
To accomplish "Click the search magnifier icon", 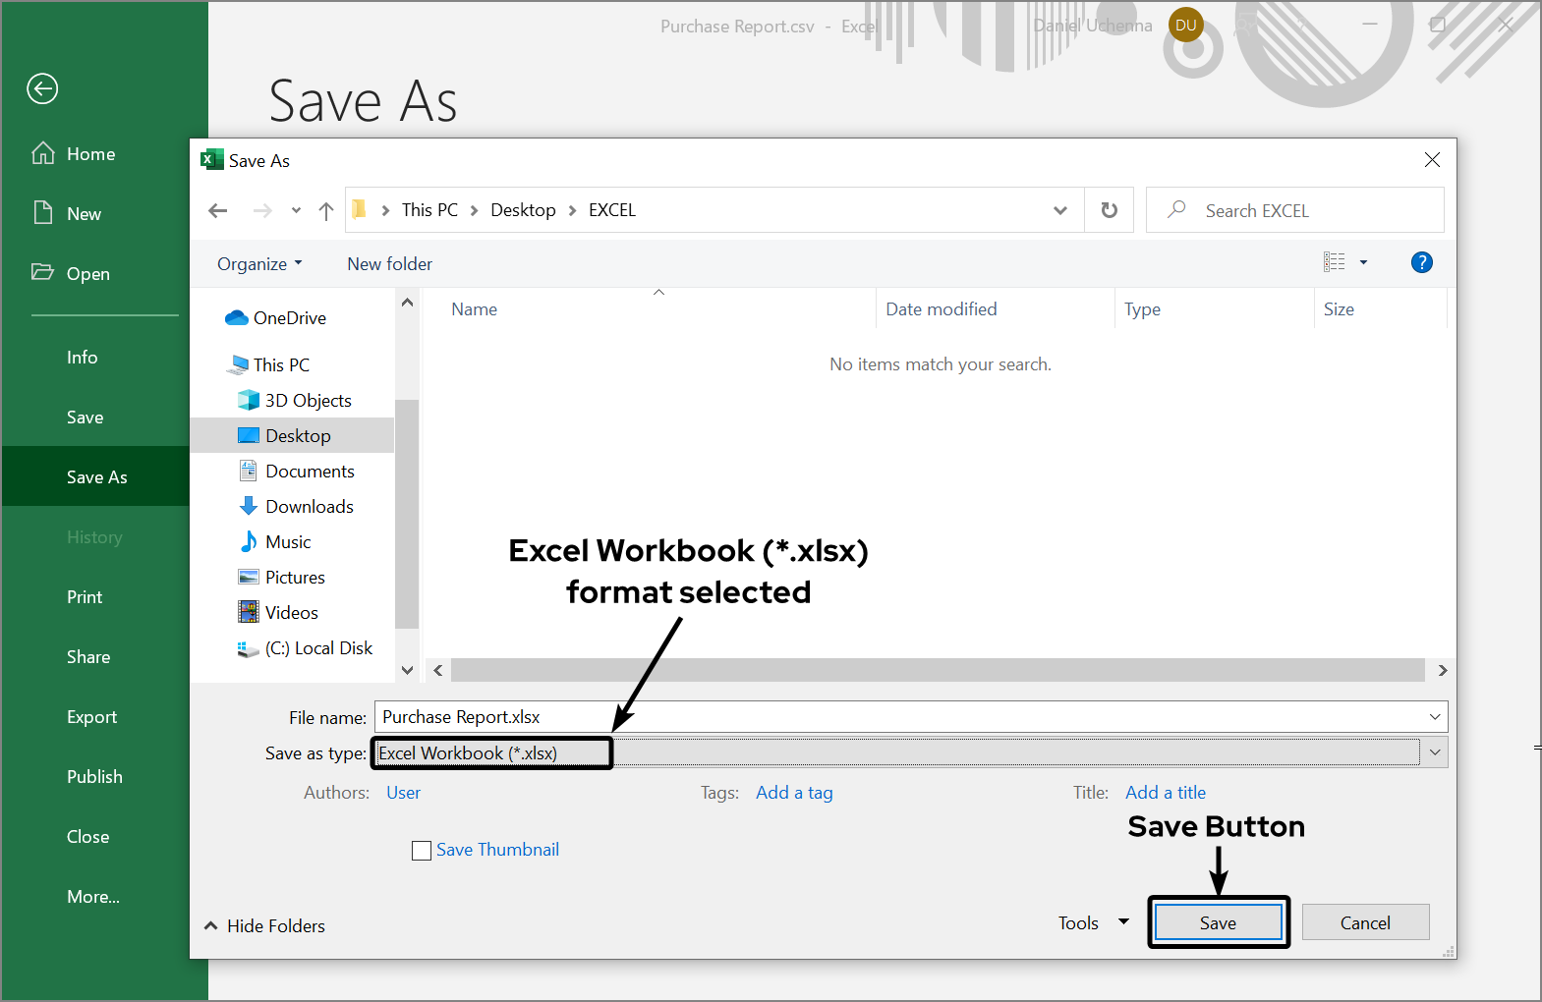I will (1176, 209).
